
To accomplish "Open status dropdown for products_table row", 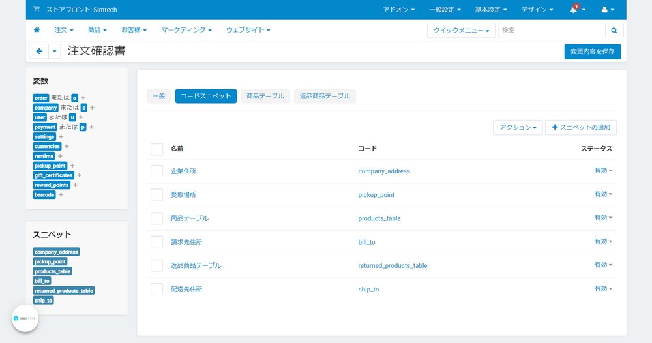I will [x=603, y=218].
